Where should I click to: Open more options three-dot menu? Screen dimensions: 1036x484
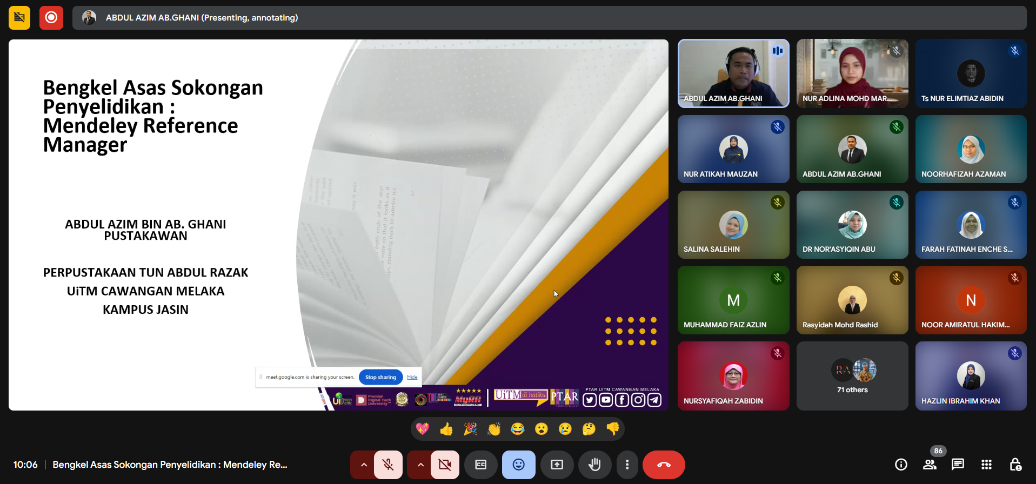coord(627,465)
